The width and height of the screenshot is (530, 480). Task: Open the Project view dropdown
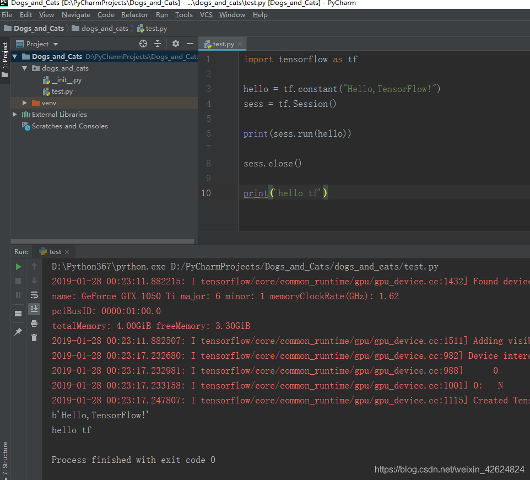point(56,44)
